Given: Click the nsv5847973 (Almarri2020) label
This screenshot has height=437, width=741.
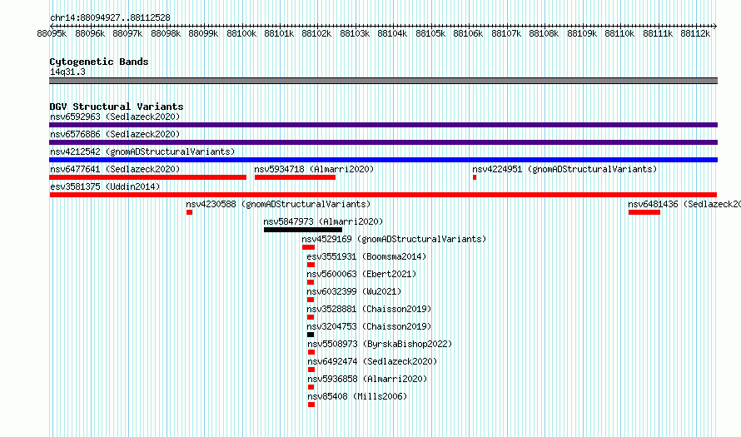Looking at the screenshot, I should 323,221.
